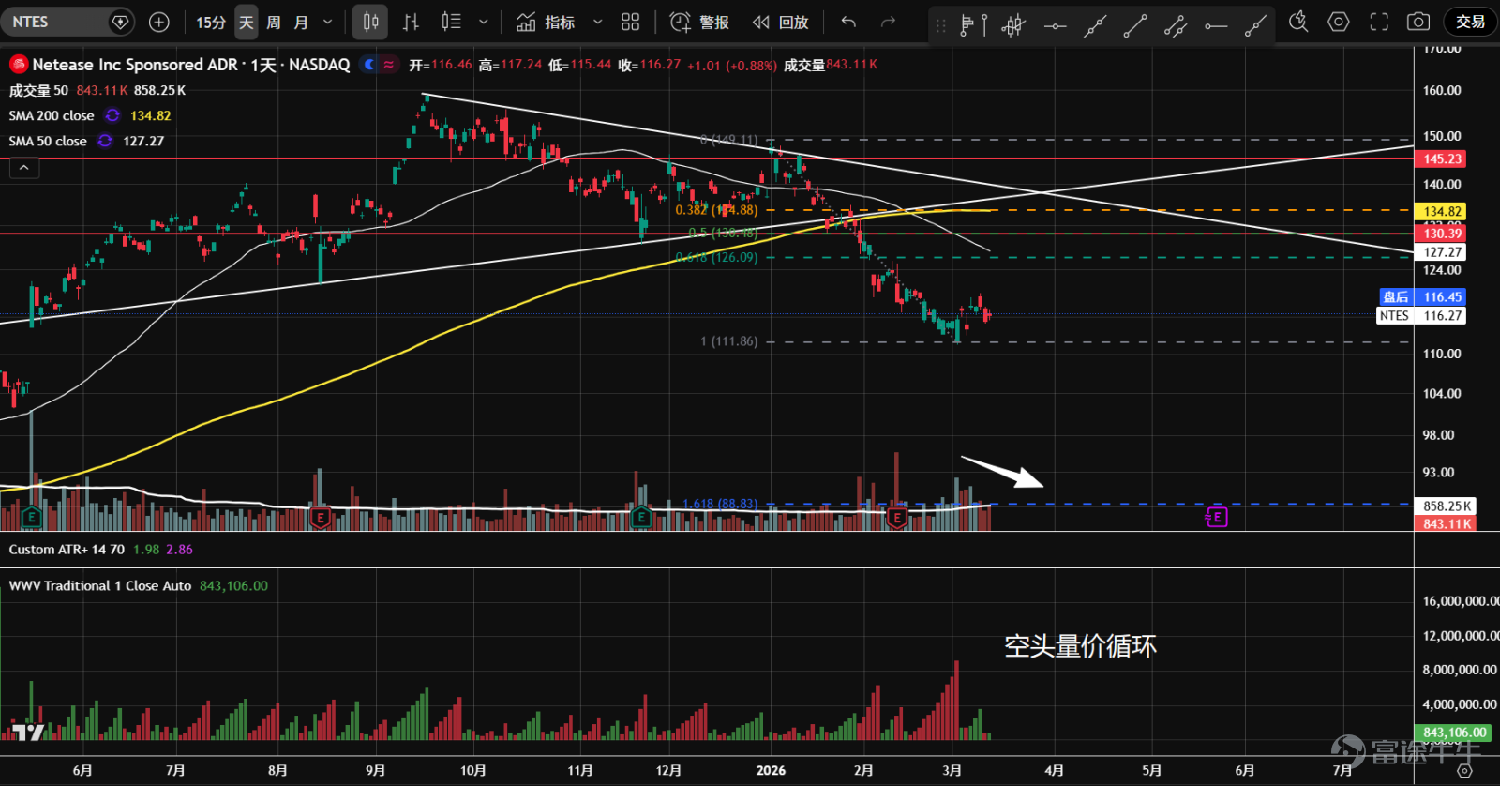Open quick search with the lightning magnifier

[x=1298, y=22]
